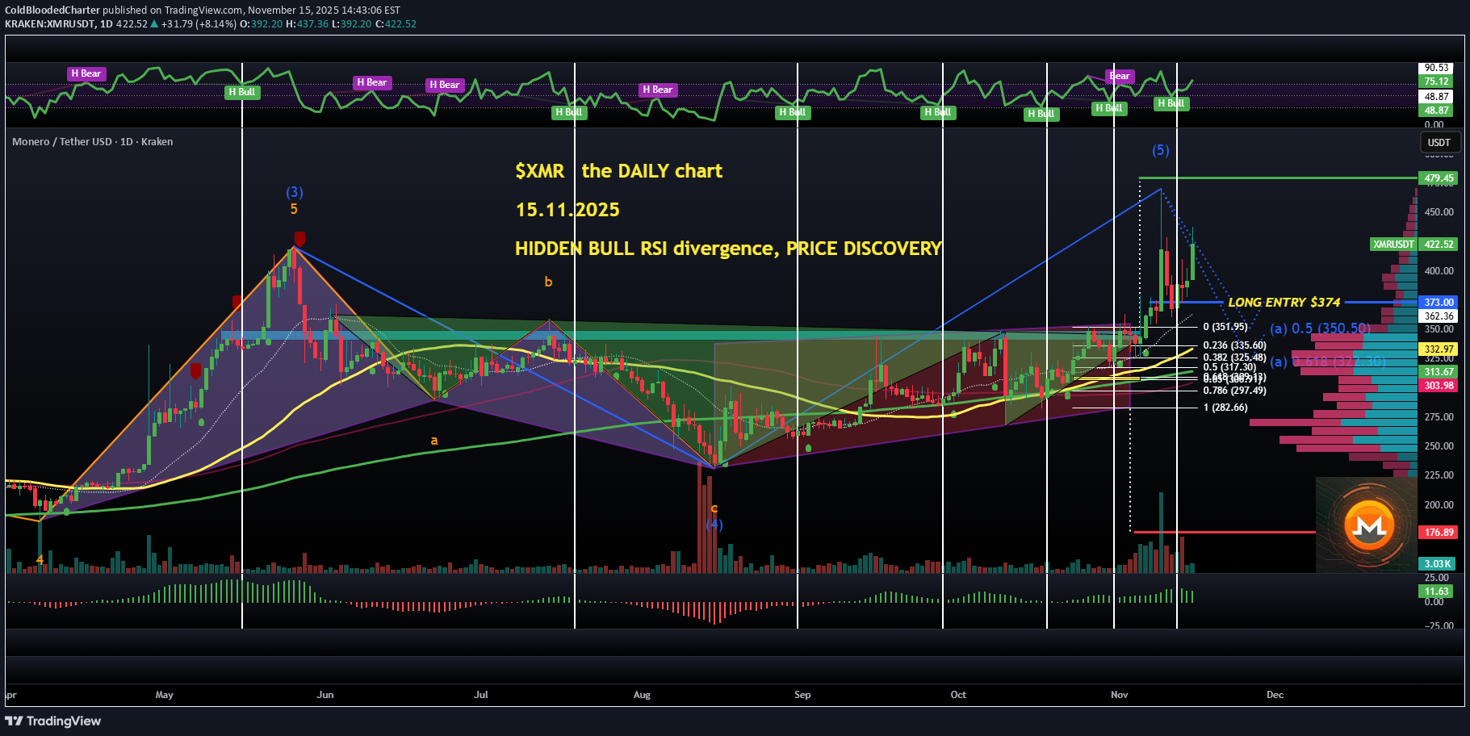The image size is (1470, 736).
Task: Click the LONG ENTRY $374 annotation
Action: (x=1284, y=302)
